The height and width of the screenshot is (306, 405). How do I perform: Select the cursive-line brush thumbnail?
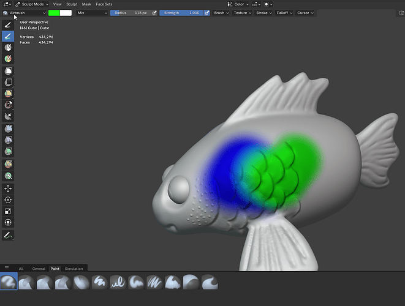point(118,282)
